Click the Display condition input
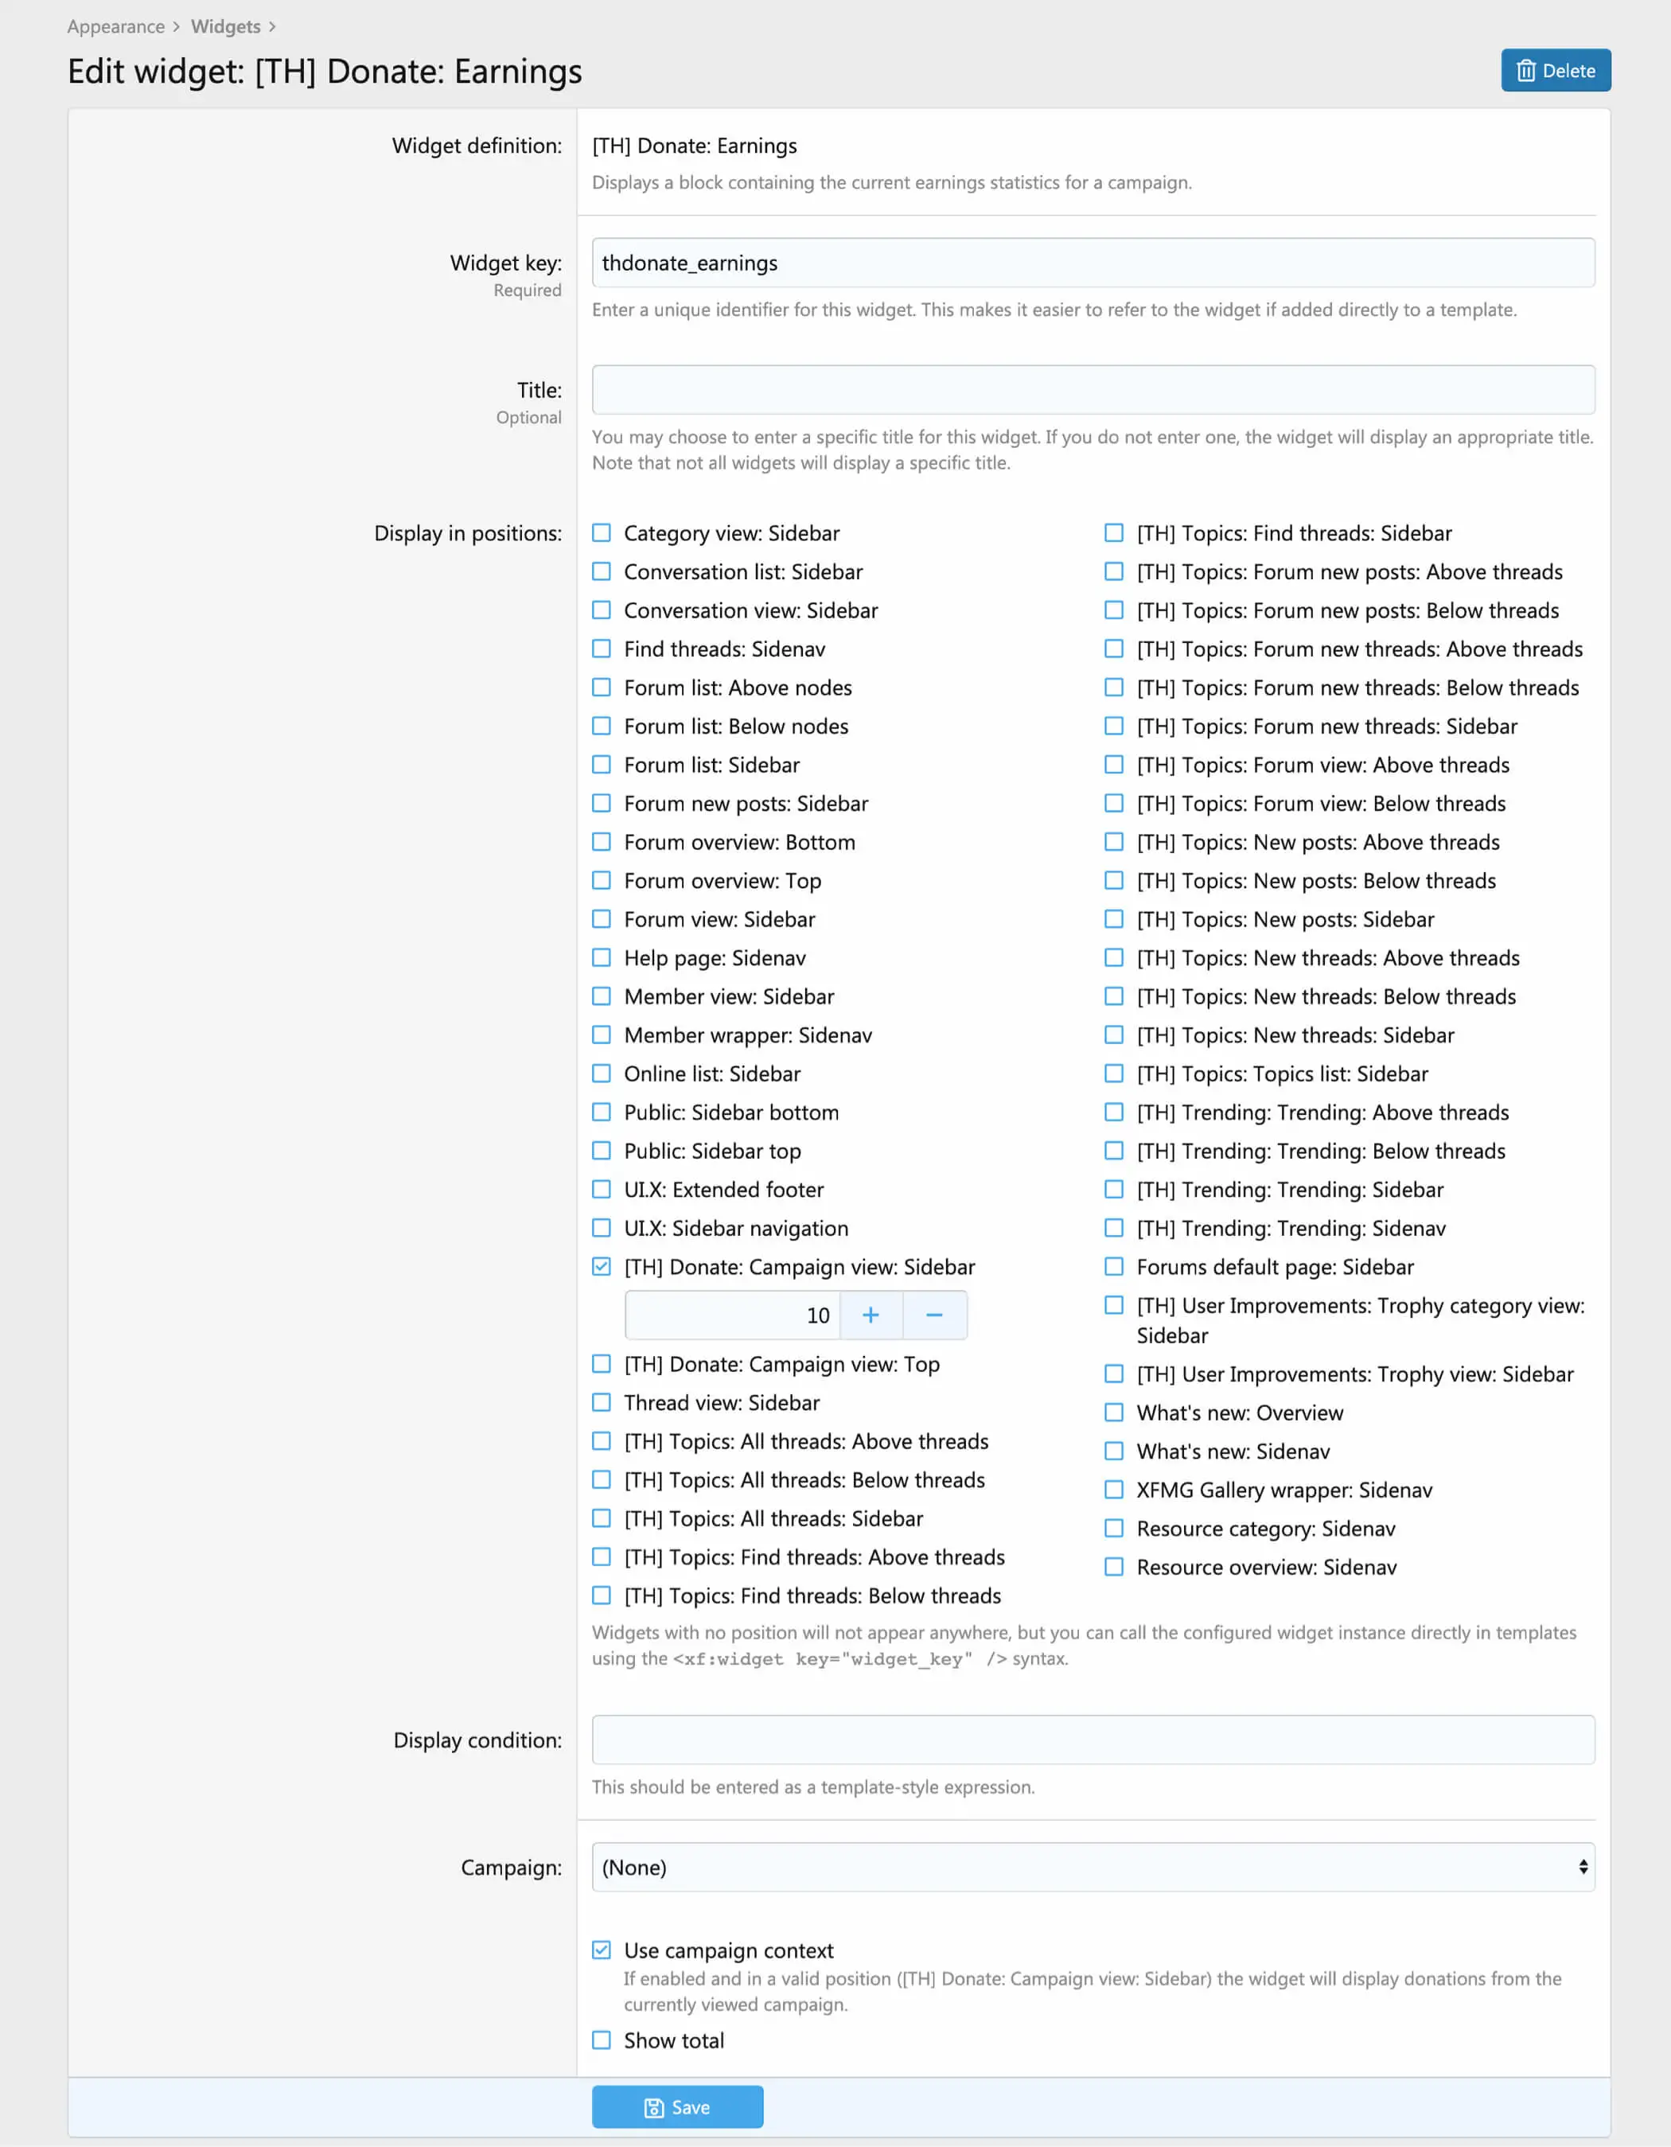Viewport: 1671px width, 2147px height. (x=1092, y=1740)
